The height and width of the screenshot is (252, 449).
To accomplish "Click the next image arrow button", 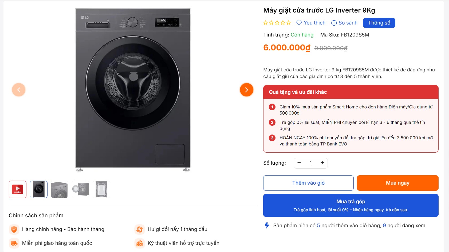I will (246, 90).
